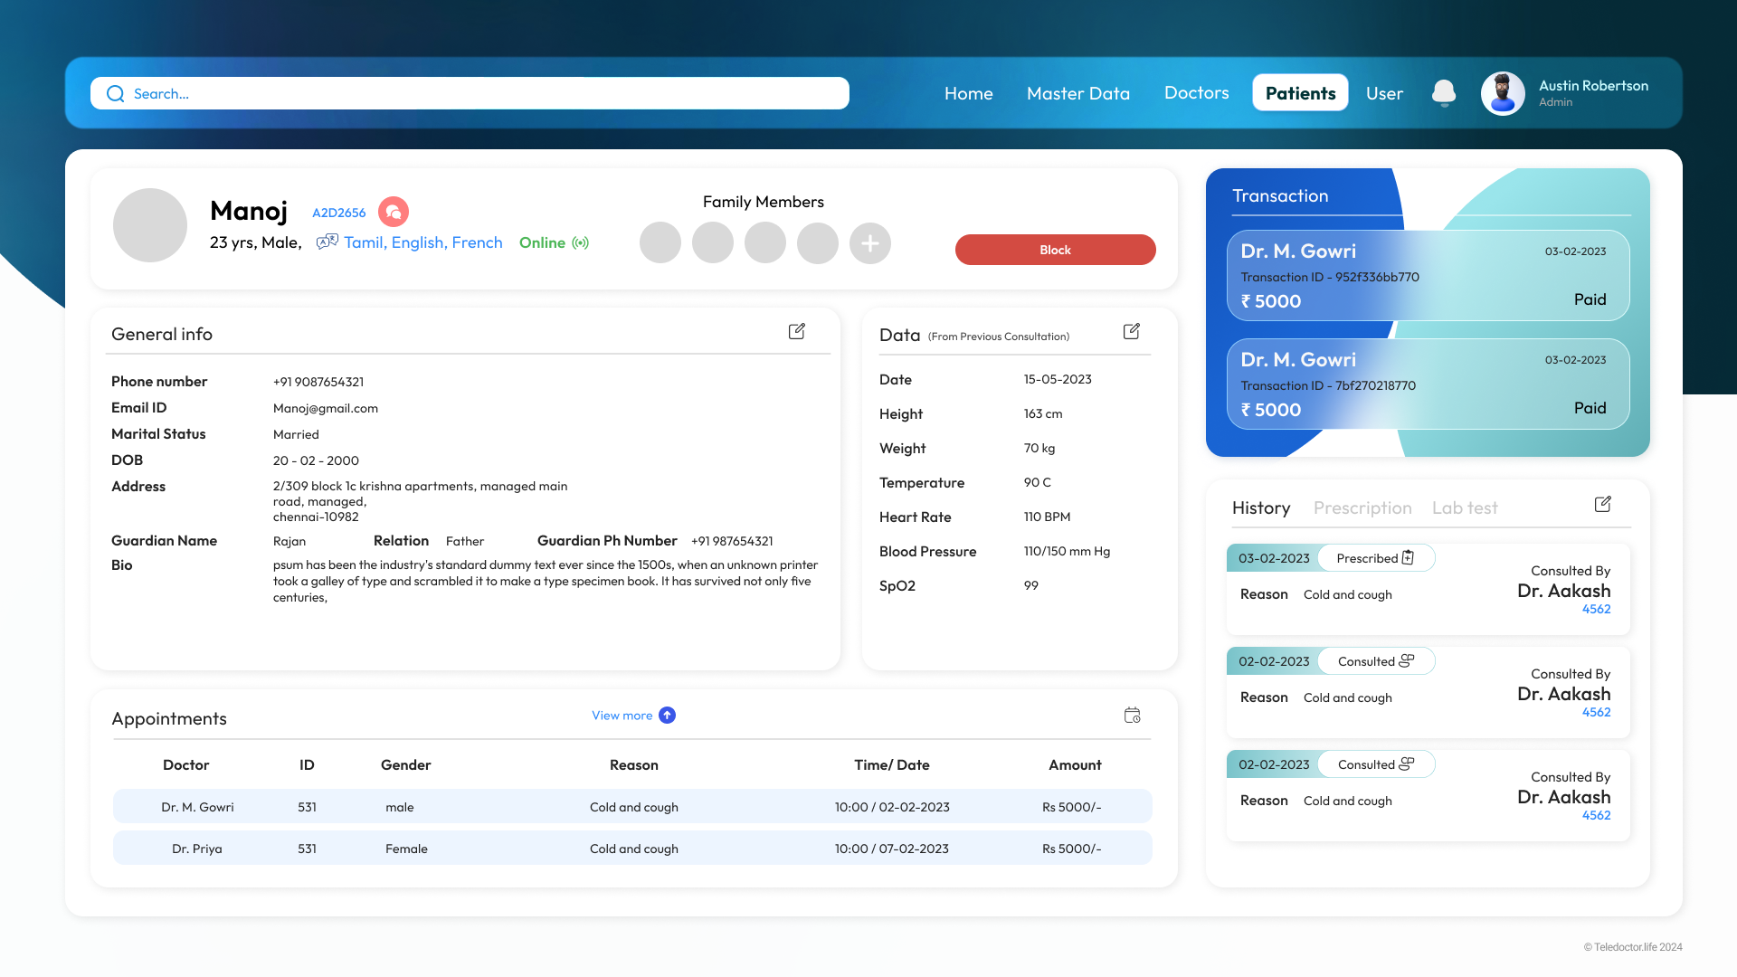Screen dimensions: 1737x977
Task: Click the Prescribed badge for 03-02-2023
Action: pos(1376,558)
